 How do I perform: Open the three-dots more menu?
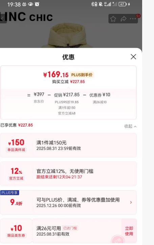[x=133, y=19]
